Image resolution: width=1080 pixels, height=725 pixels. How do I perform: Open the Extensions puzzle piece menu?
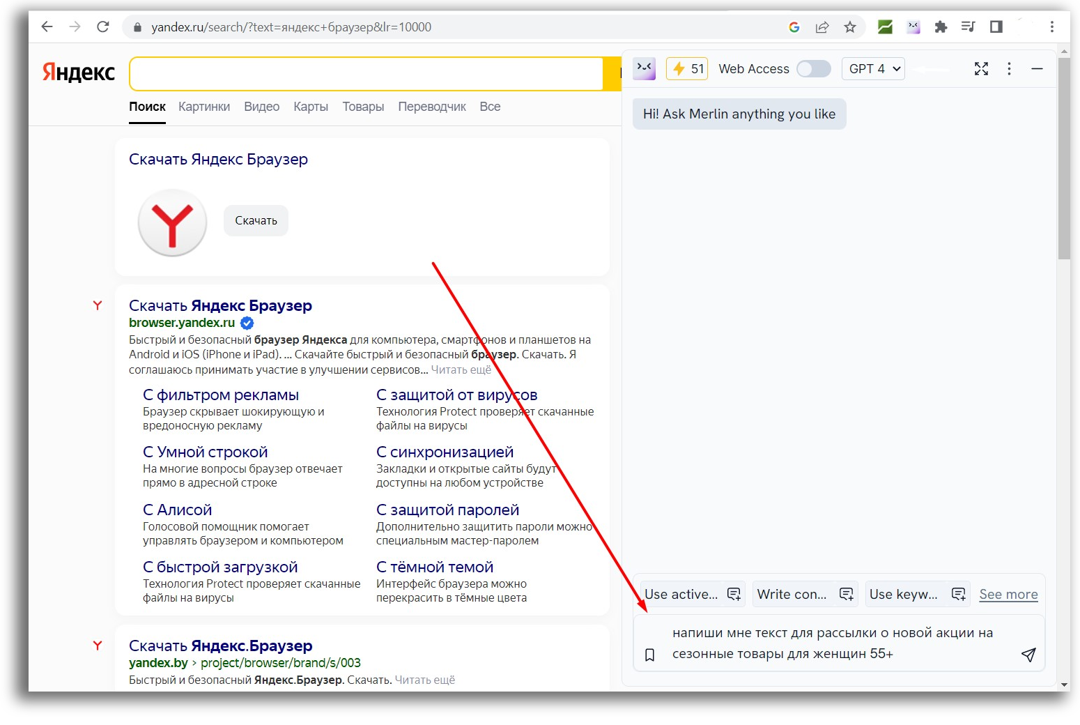coord(941,27)
